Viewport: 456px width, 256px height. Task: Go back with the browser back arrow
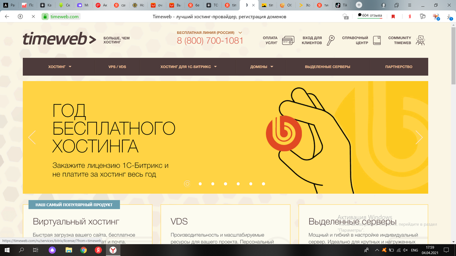click(6, 17)
